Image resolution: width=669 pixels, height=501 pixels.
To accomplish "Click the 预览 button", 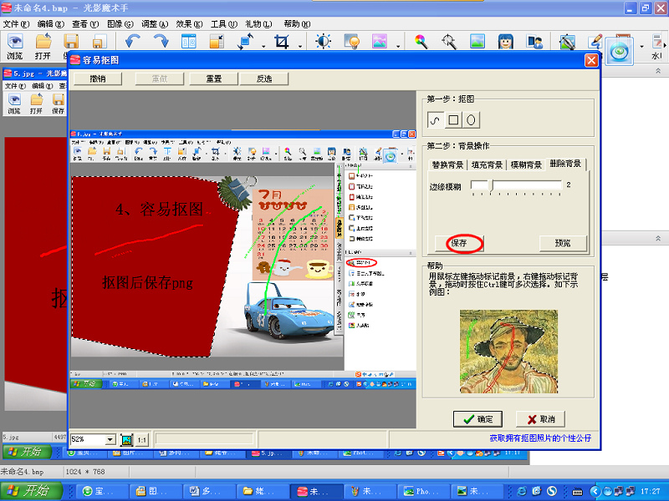I will (x=563, y=243).
